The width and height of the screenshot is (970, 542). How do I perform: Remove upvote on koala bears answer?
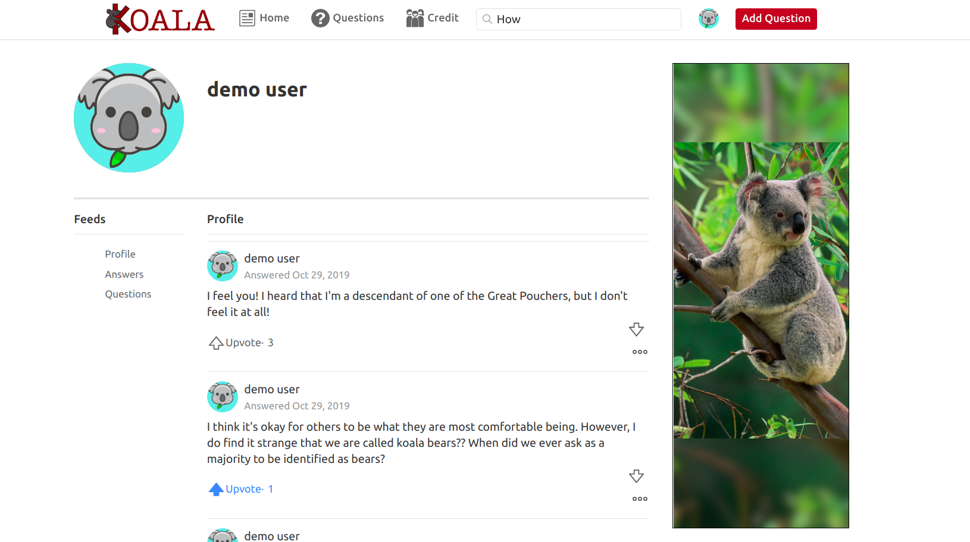pyautogui.click(x=215, y=489)
